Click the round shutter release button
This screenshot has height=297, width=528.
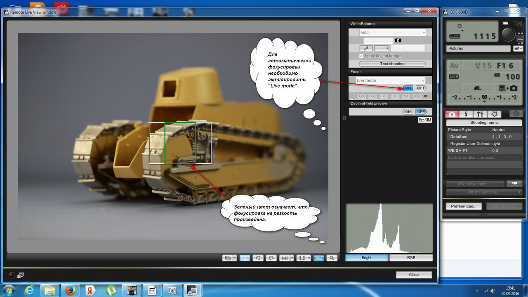tap(509, 34)
